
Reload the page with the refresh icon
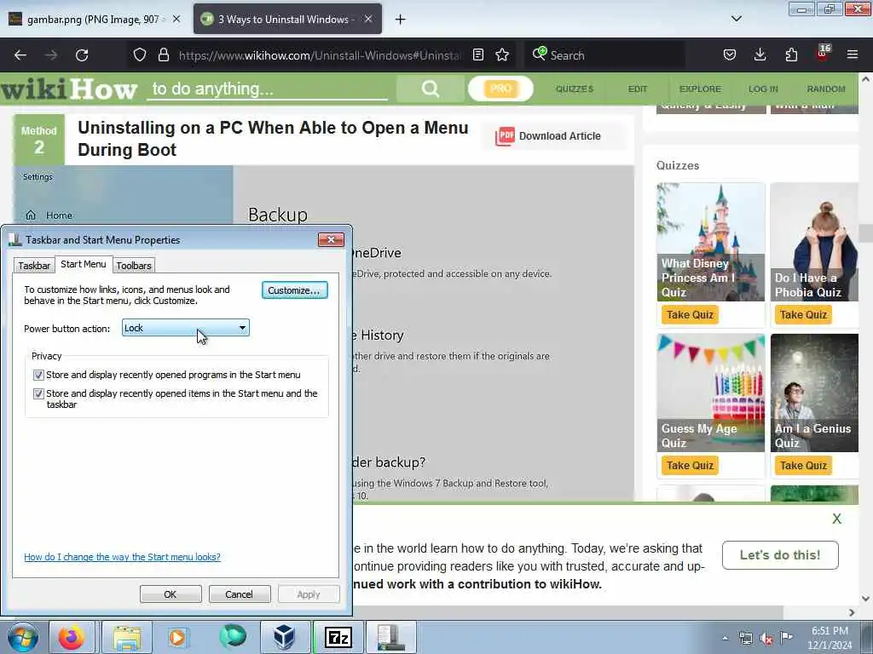coord(82,55)
